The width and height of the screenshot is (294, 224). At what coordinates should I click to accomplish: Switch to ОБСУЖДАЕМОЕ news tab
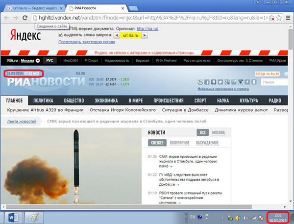click(x=207, y=143)
